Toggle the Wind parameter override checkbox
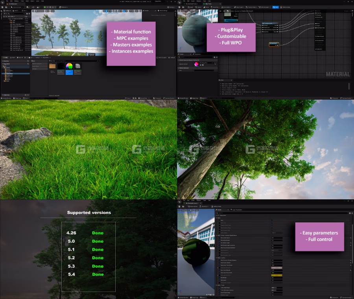Viewport: 354px width, 299px height. [219, 220]
